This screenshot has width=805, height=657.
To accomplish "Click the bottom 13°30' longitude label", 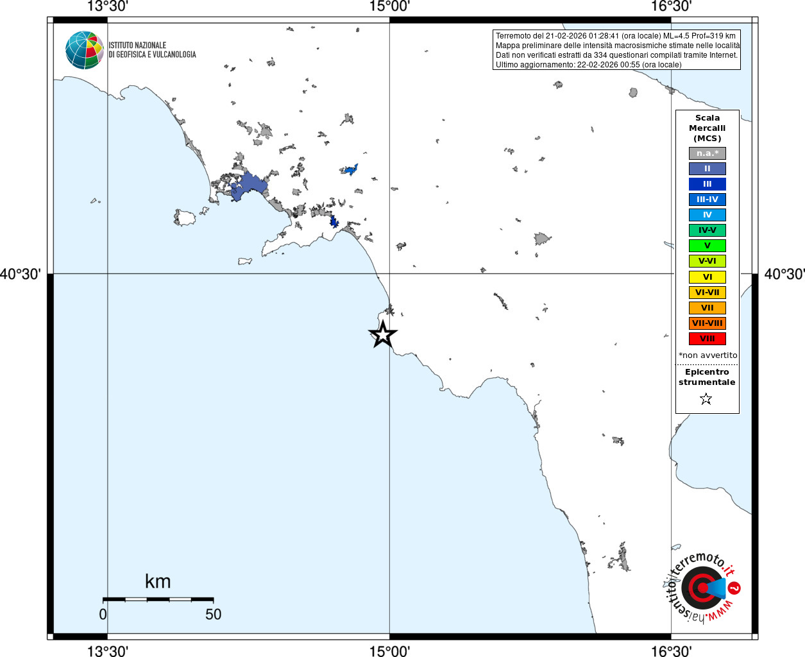I will click(x=107, y=651).
